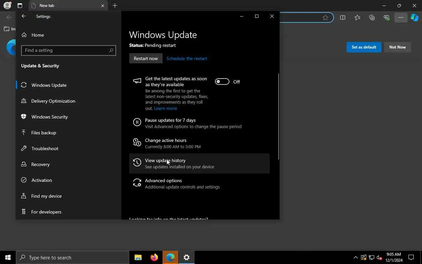This screenshot has height=264, width=422.
Task: Open Edge tab actions menu icon
Action: [x=20, y=6]
